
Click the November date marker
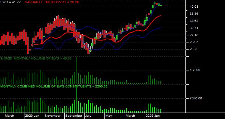[x=52, y=116]
